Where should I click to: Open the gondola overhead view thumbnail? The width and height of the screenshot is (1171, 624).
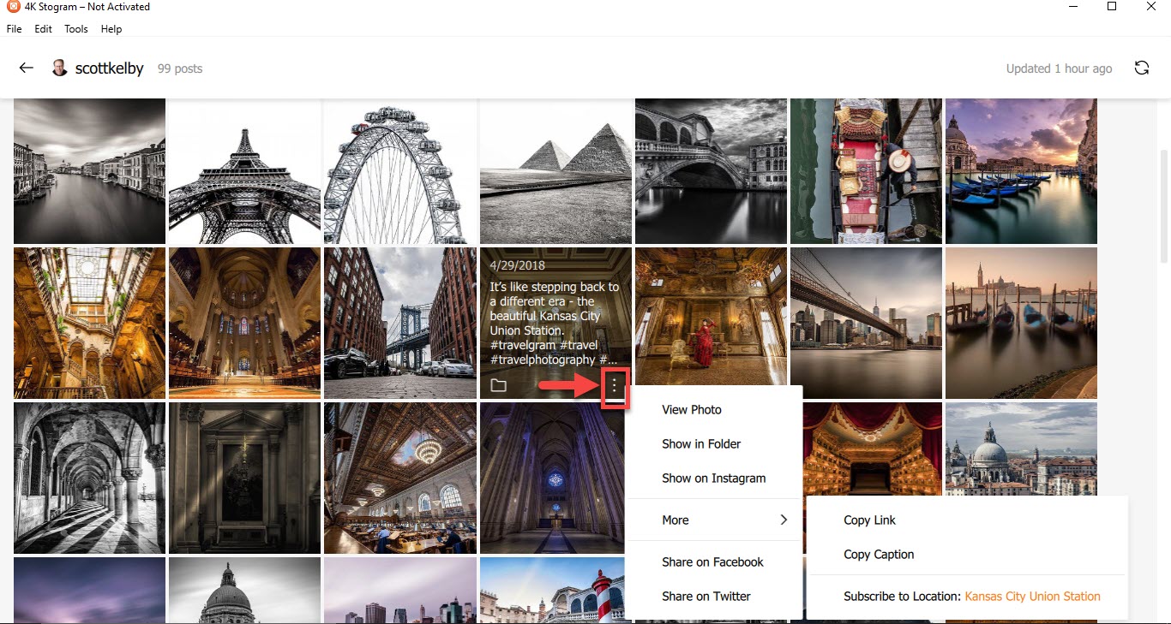866,171
